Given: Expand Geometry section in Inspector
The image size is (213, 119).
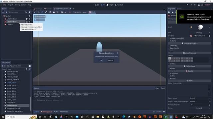Looking at the screenshot, I should coord(173,46).
